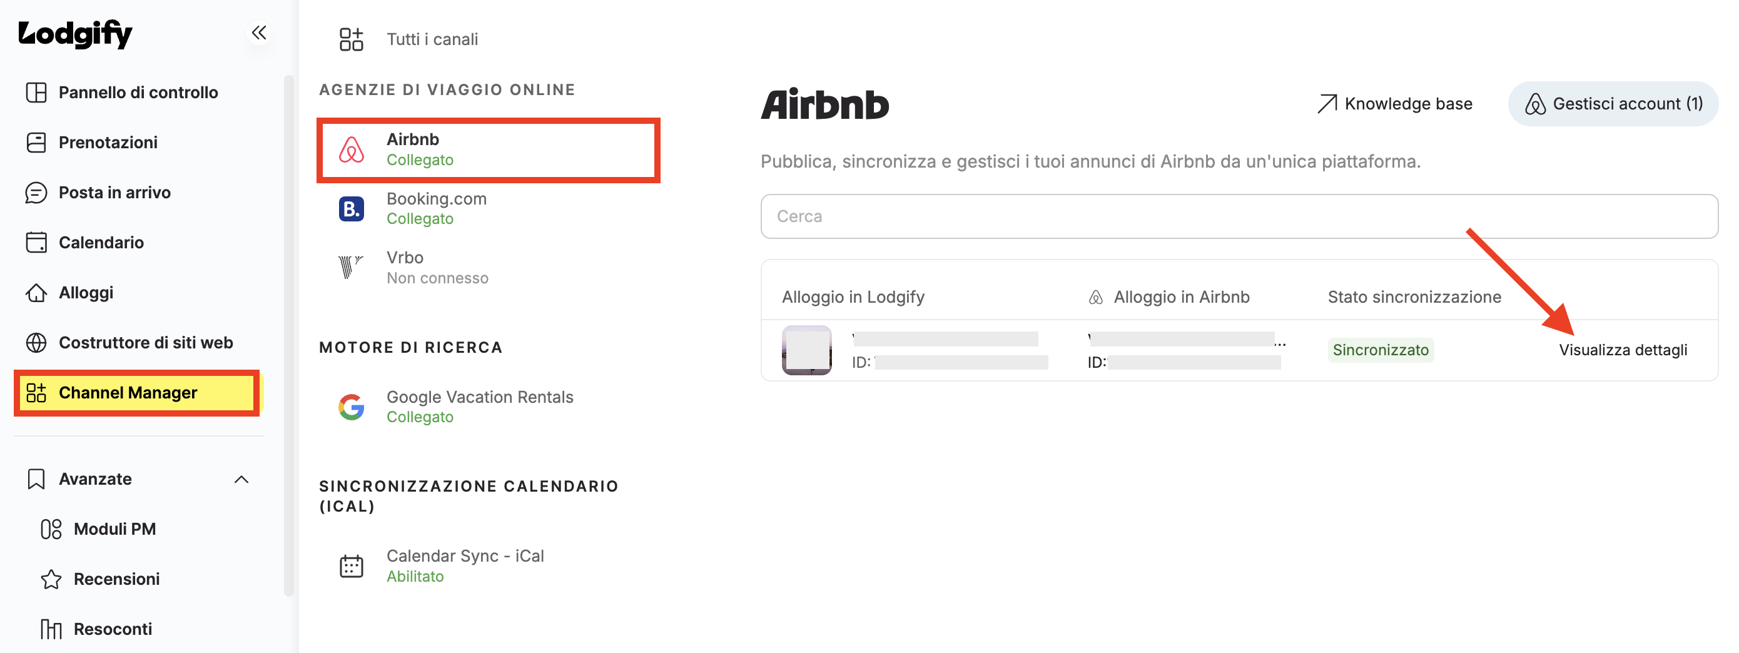Image resolution: width=1739 pixels, height=653 pixels.
Task: Click Visualizza dettagli link
Action: click(x=1623, y=350)
